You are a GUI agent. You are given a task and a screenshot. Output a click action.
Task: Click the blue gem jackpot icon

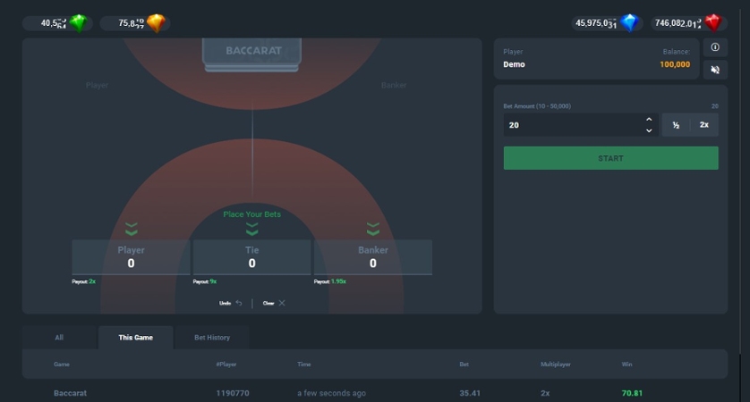(x=630, y=23)
